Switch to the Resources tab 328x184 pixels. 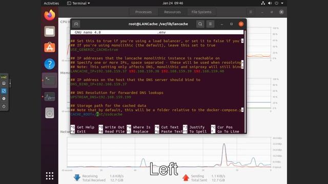(172, 12)
